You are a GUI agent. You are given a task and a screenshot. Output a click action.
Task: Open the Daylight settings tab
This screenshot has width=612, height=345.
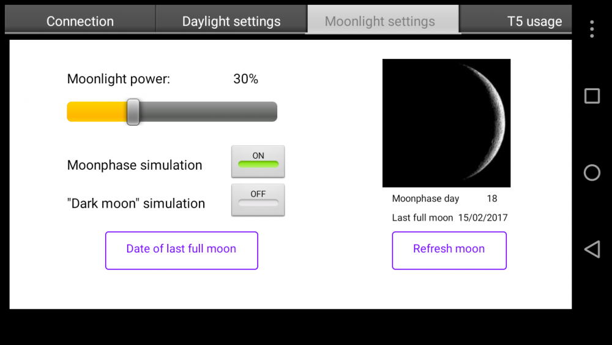pos(231,21)
